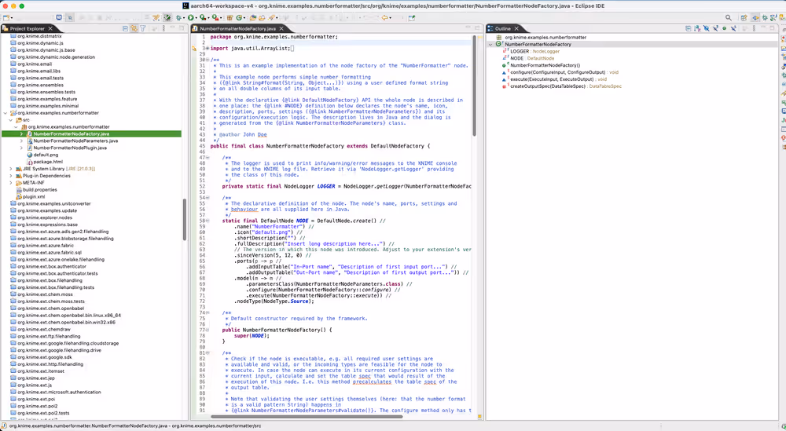The width and height of the screenshot is (786, 431).
Task: Click the Open Task folder toolbar icon
Action: 262,17
